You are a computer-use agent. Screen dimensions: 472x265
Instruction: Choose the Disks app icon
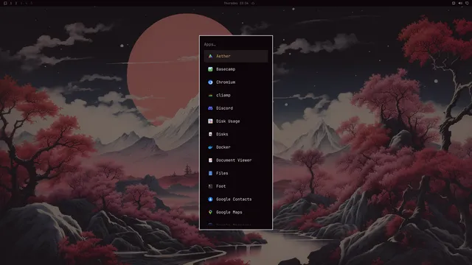tap(210, 134)
